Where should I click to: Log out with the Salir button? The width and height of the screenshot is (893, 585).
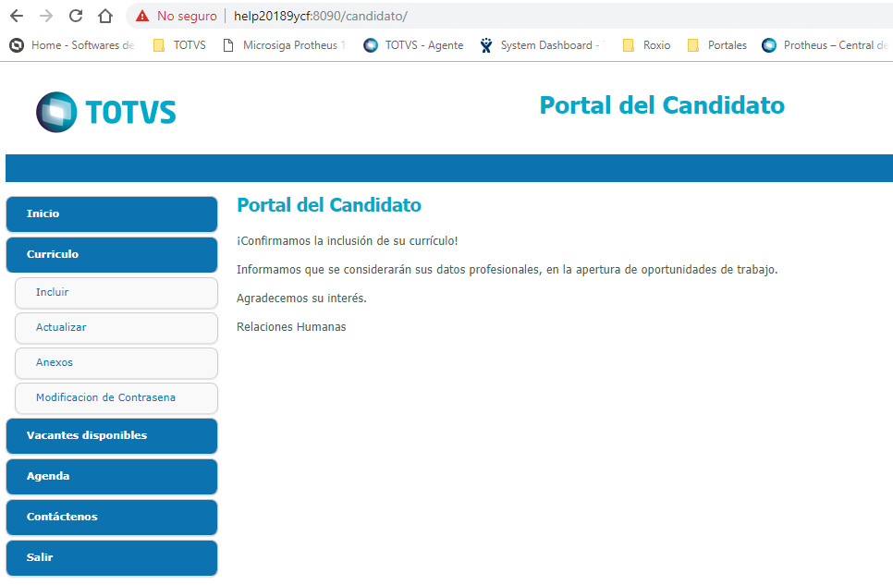112,558
